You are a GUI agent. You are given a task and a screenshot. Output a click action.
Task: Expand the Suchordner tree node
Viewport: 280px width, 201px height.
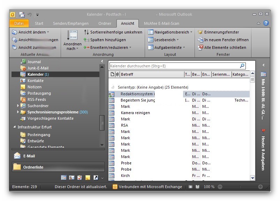coord(18,106)
